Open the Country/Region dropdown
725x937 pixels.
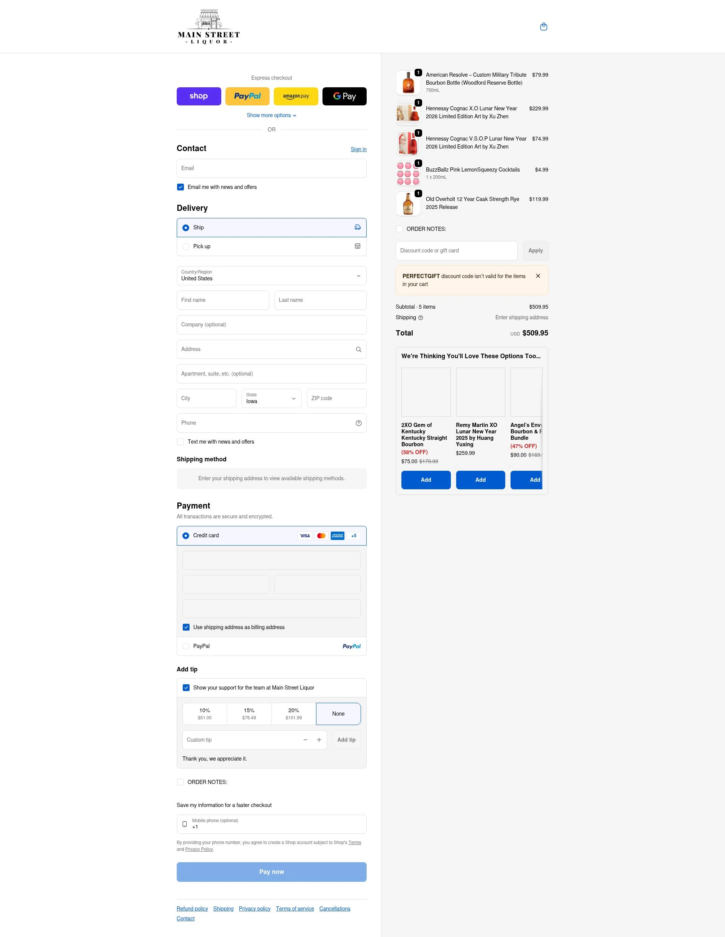[x=271, y=275]
